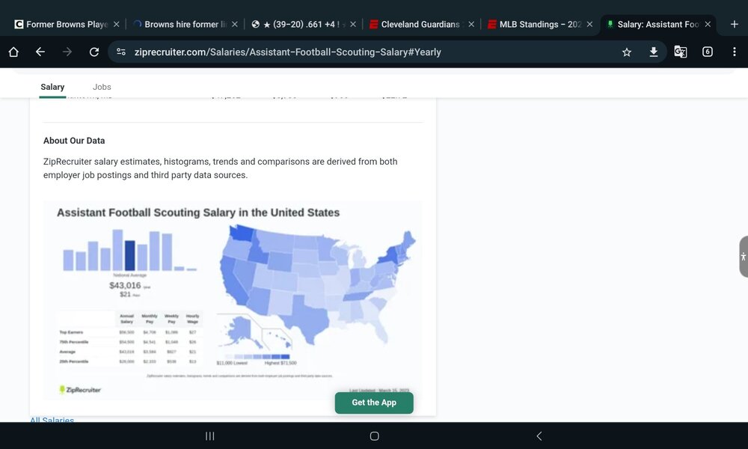Navigate back to the previous page
The width and height of the screenshot is (748, 449).
40,52
